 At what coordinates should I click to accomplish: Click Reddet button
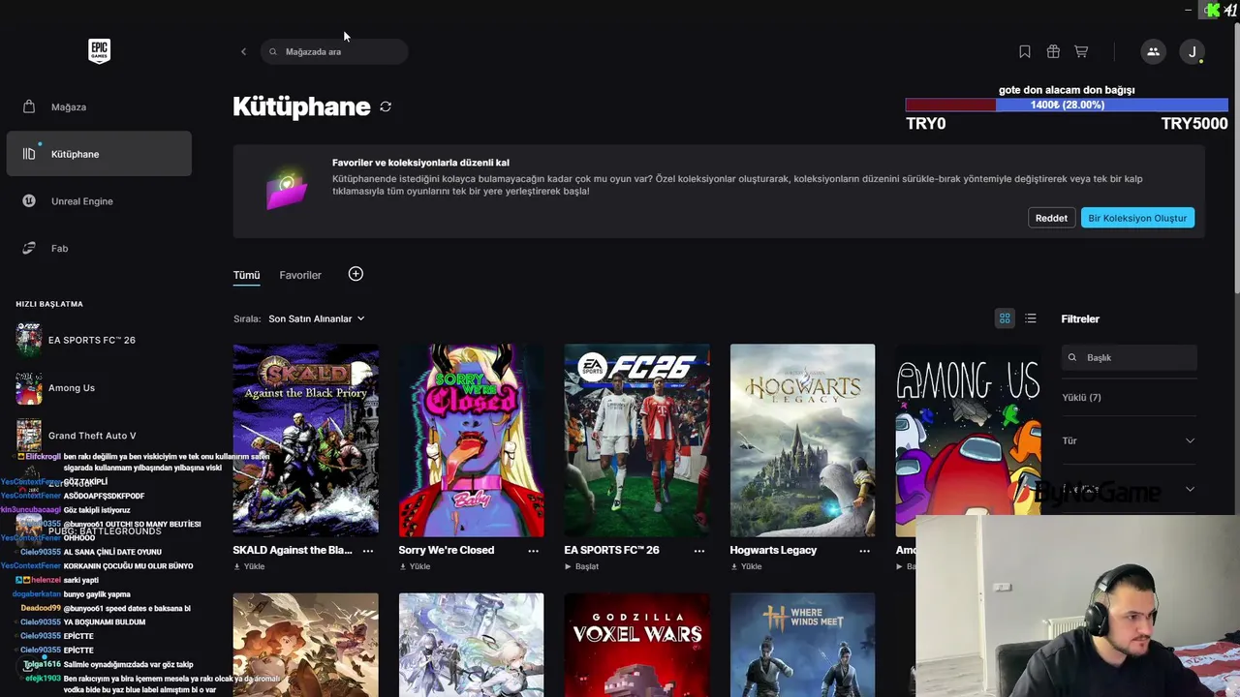pyautogui.click(x=1051, y=218)
